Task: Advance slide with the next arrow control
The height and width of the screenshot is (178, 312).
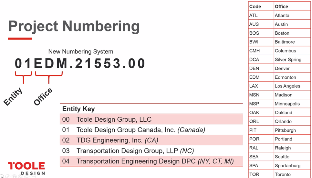Action: tap(2, 176)
